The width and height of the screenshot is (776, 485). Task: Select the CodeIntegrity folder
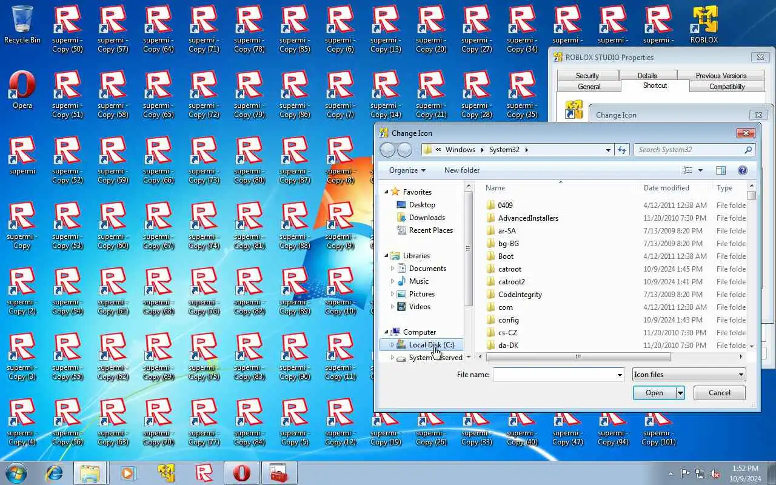tap(520, 294)
